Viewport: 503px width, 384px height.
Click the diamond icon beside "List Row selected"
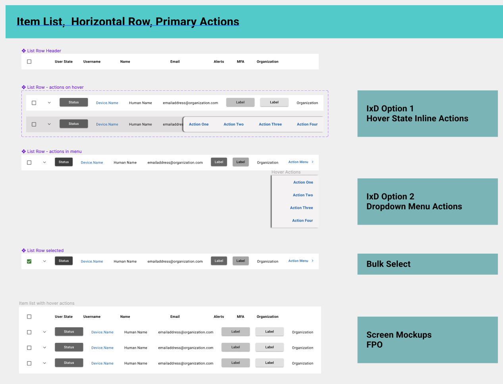(24, 250)
